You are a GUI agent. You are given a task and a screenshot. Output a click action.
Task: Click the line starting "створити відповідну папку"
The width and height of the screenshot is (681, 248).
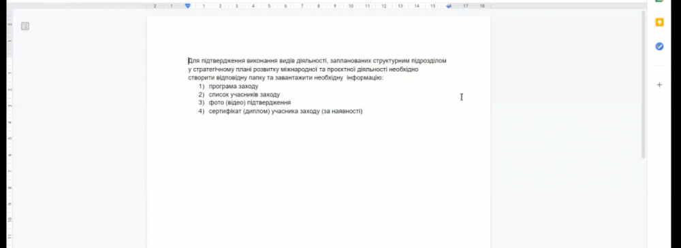(x=286, y=77)
